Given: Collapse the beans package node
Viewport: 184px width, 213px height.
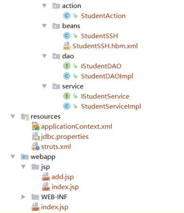Looking at the screenshot, I should (x=45, y=26).
